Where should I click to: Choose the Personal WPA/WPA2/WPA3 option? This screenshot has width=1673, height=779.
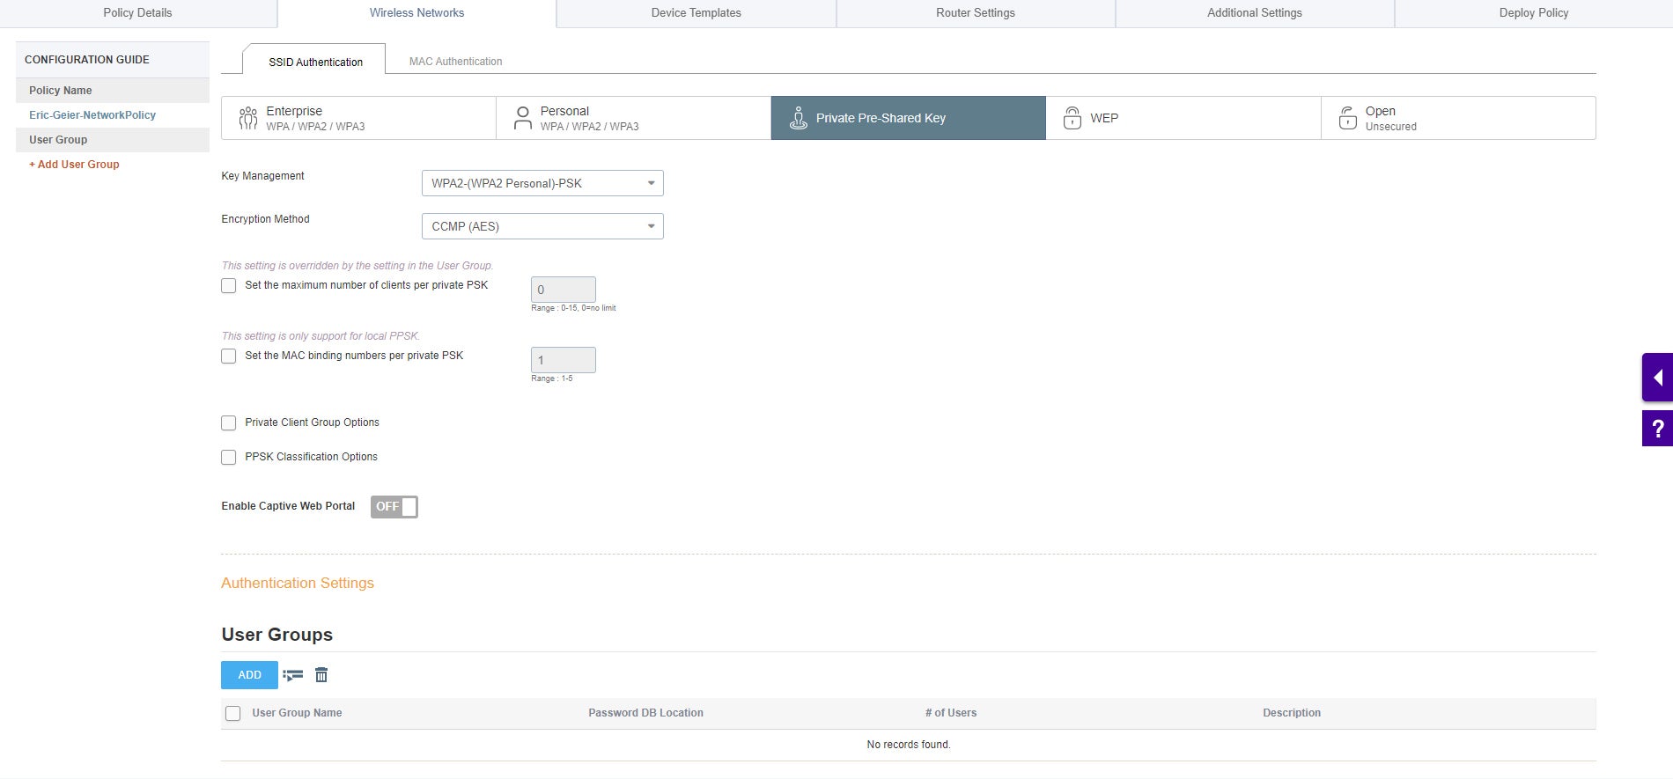[633, 118]
